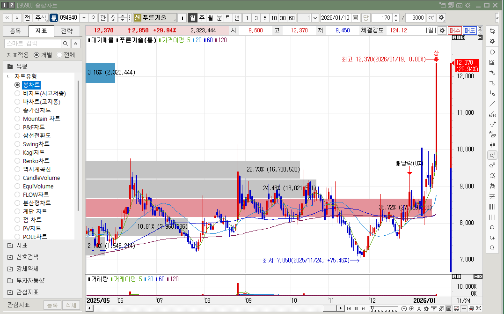The width and height of the screenshot is (504, 314).
Task: Click the zoom in plus circle icon
Action: pyautogui.click(x=411, y=308)
